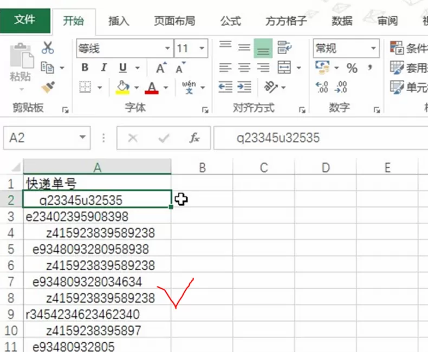Open Conditional Formatting (条件)

408,48
